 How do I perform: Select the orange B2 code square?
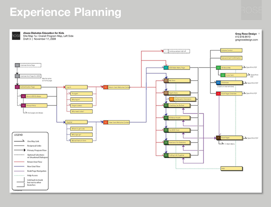point(106,122)
